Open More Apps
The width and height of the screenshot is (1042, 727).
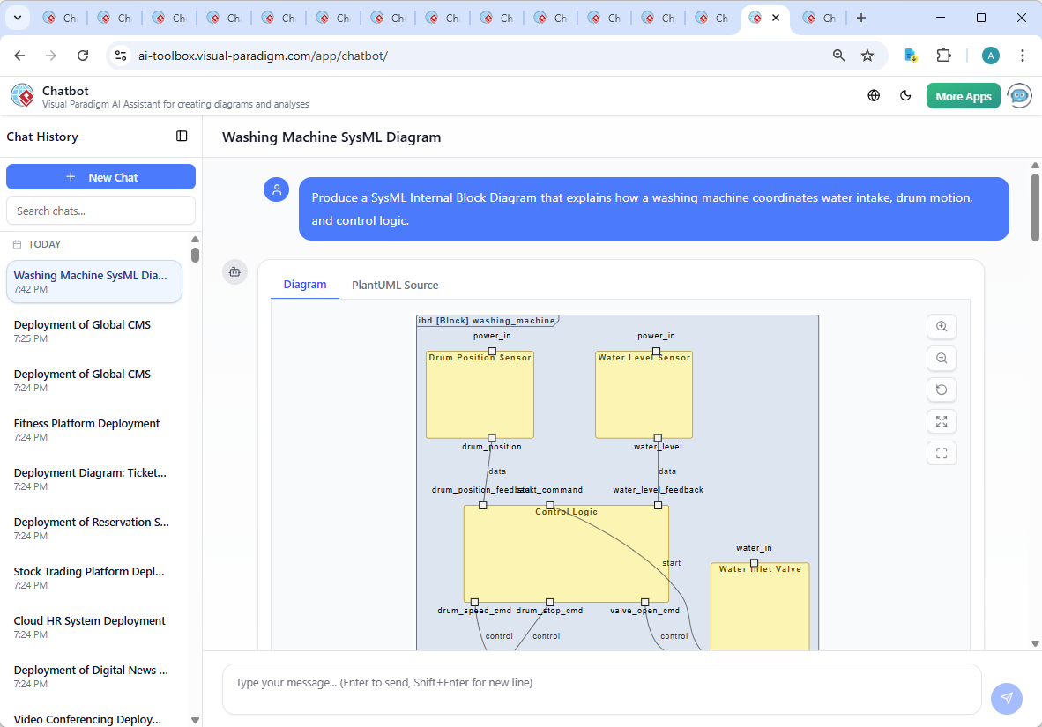pos(963,95)
